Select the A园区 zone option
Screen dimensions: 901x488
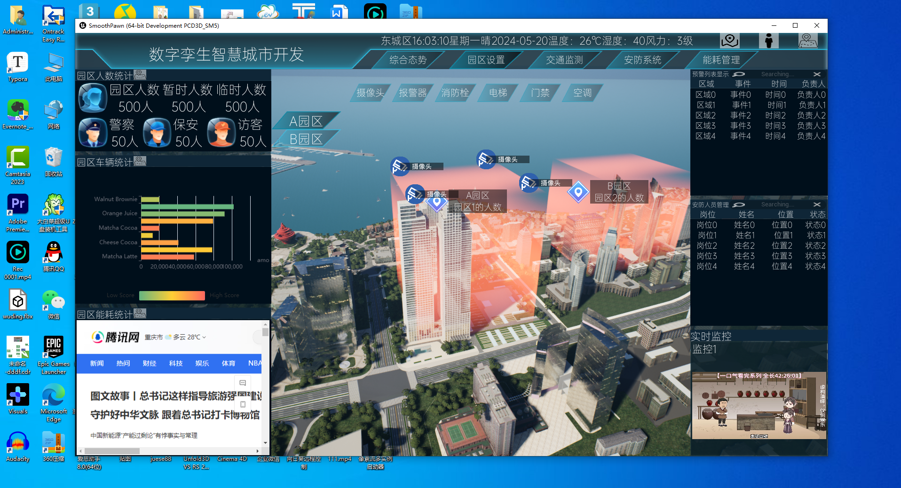tap(306, 121)
